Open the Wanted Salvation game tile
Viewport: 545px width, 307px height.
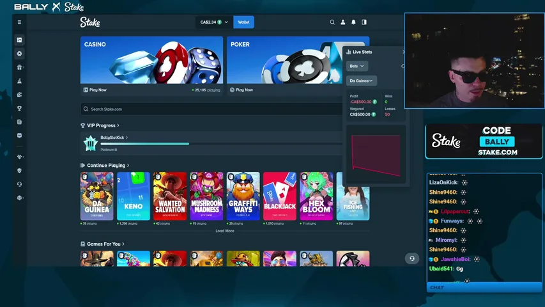tap(170, 196)
